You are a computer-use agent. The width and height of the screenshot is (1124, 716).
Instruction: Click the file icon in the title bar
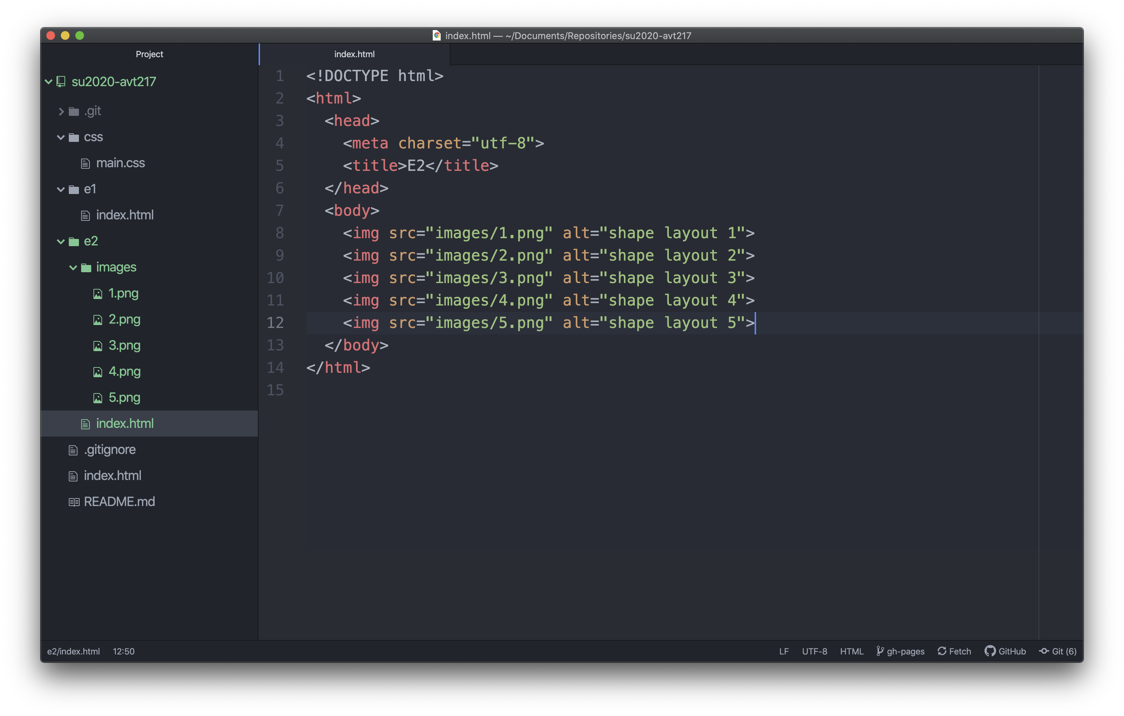pyautogui.click(x=436, y=35)
